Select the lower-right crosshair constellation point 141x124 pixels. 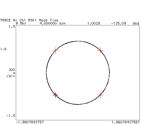click(100, 95)
